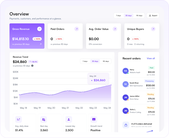Click the Lowest day stat icon
This screenshot has width=169, height=138.
69,119
